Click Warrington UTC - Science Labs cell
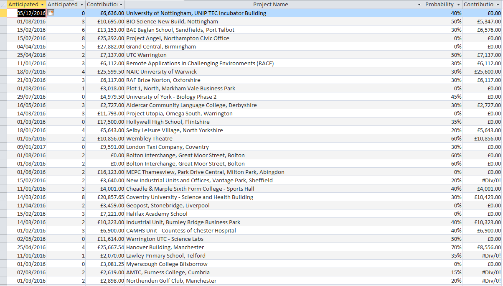Image resolution: width=503 pixels, height=286 pixels. [165, 239]
